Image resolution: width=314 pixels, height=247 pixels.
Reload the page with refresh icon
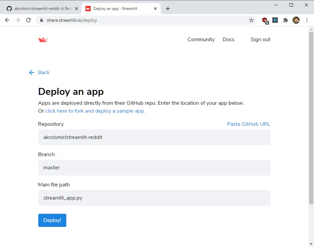pos(28,20)
